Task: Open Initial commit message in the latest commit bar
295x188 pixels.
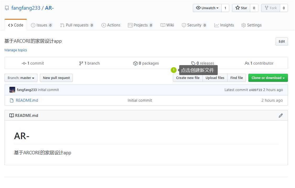Action: click(x=48, y=90)
